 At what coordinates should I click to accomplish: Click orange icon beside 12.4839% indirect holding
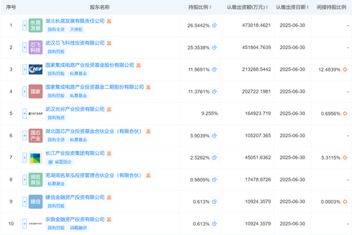(x=345, y=70)
